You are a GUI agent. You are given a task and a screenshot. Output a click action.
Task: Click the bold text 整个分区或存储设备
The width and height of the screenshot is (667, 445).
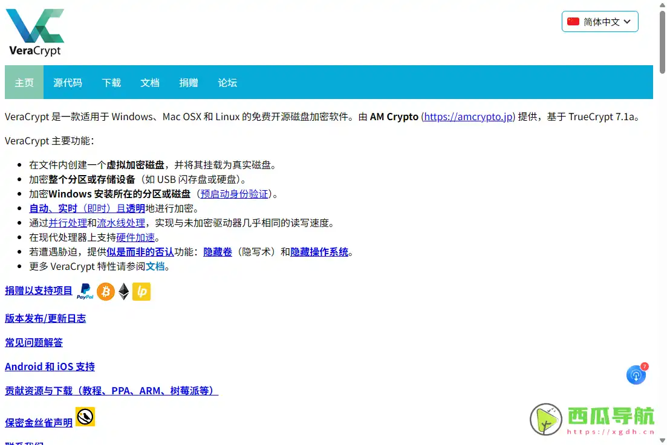click(92, 179)
